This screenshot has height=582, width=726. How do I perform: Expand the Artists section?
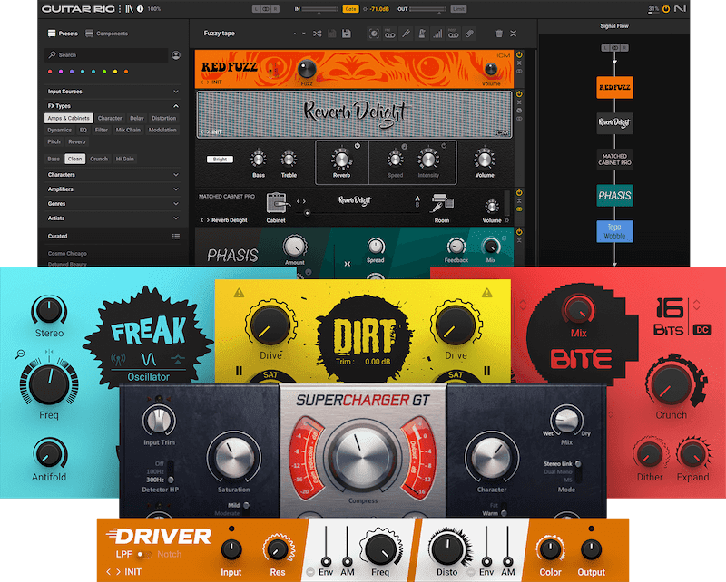(113, 218)
